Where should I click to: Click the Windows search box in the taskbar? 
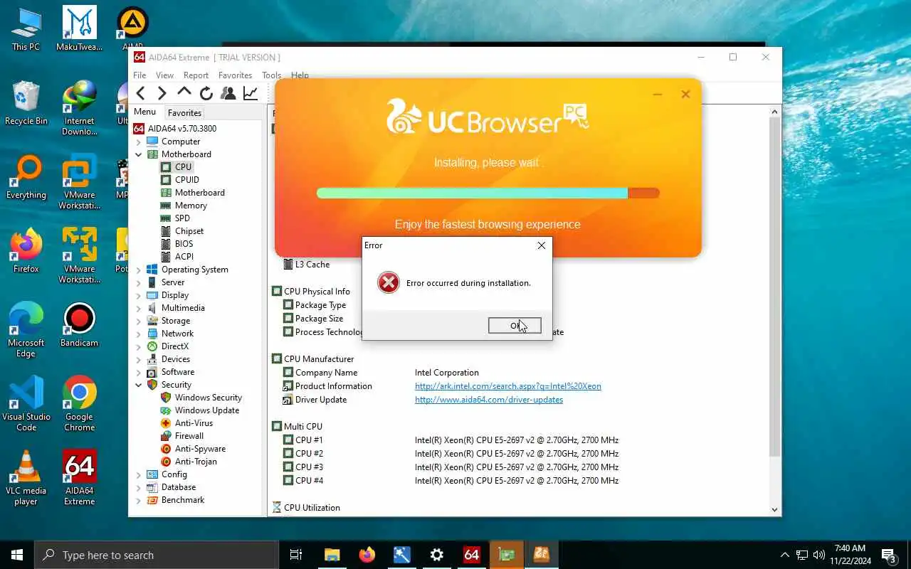point(157,555)
